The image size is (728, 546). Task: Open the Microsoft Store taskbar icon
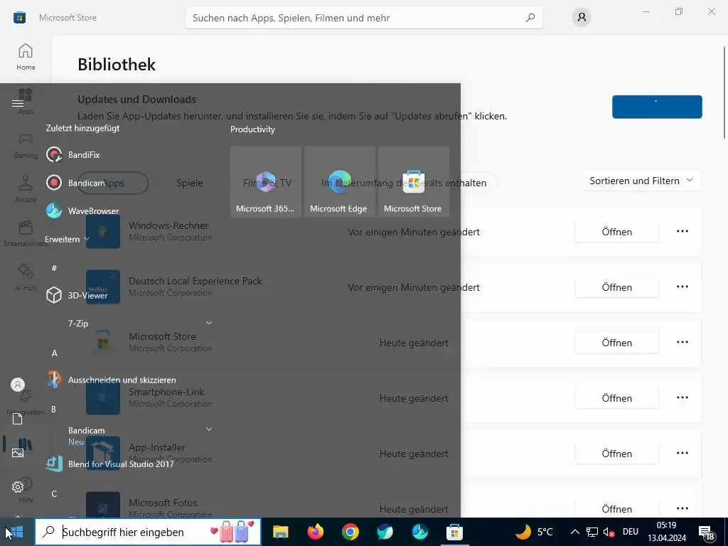pos(454,532)
